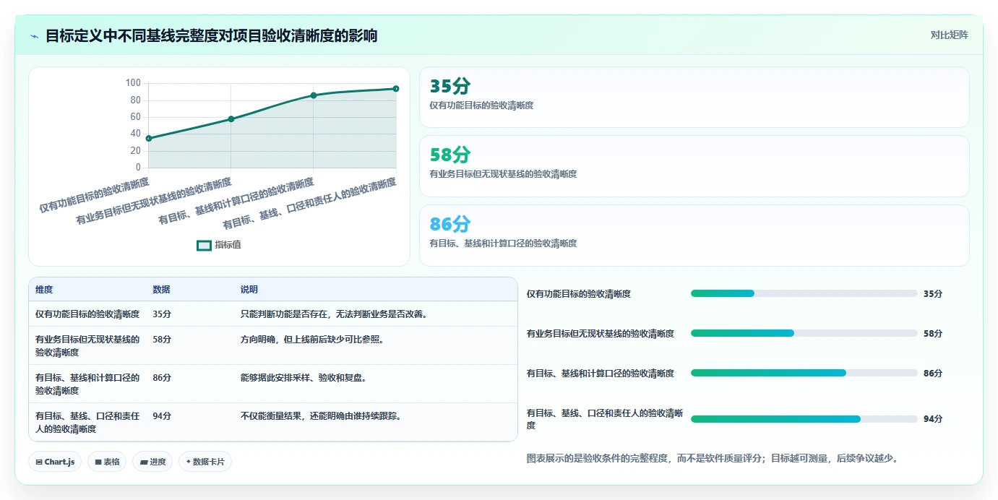Click the 58分 progress bar
This screenshot has width=998, height=500.
coord(804,333)
